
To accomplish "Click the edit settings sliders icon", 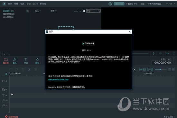I will [x=23, y=69].
